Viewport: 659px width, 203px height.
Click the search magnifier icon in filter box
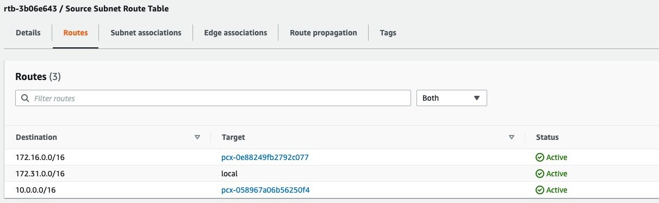(x=25, y=99)
